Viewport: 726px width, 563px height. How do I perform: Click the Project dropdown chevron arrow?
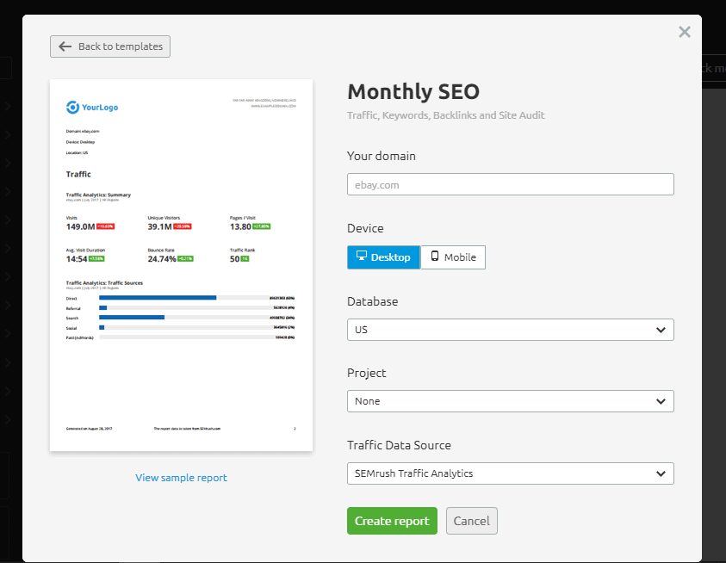tap(660, 401)
